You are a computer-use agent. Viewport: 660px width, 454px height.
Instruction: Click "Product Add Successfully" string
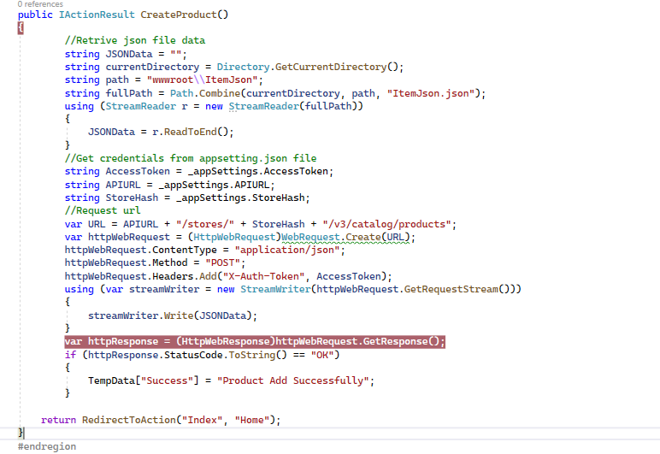point(293,380)
